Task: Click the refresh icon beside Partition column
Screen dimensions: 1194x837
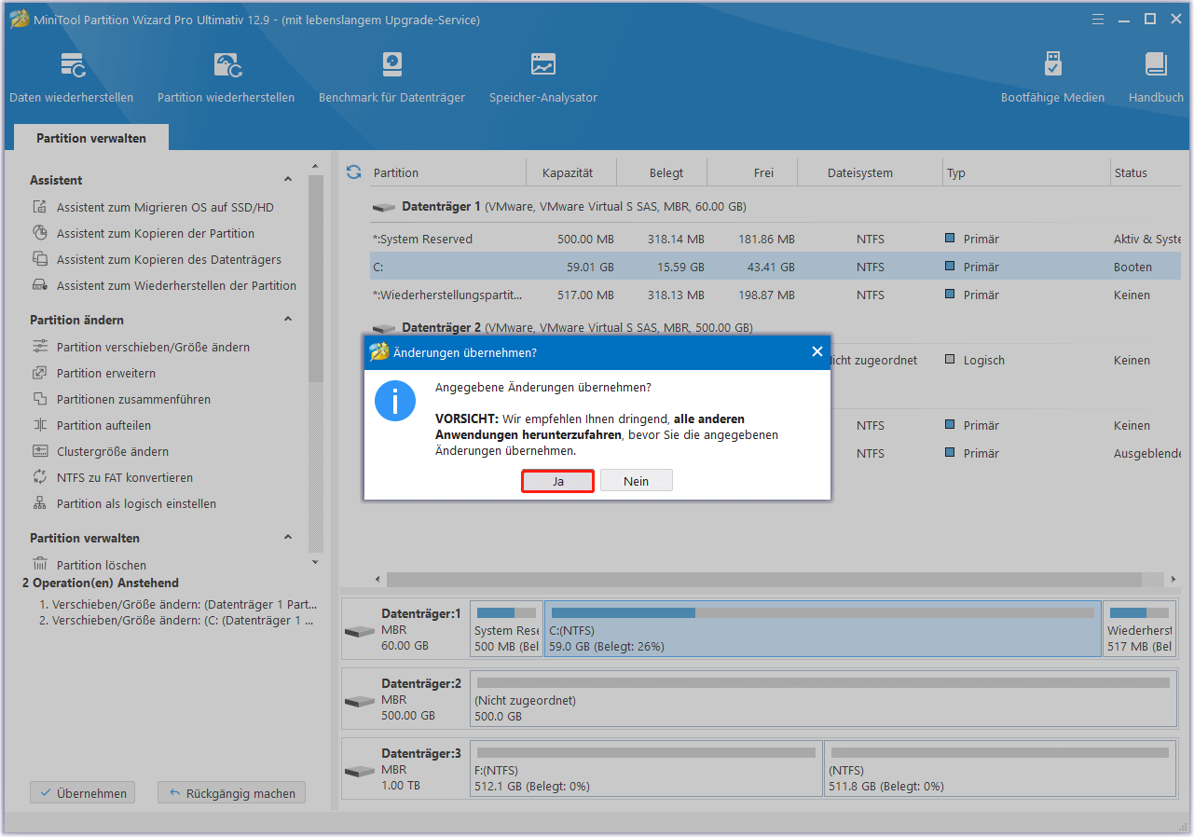Action: tap(353, 172)
